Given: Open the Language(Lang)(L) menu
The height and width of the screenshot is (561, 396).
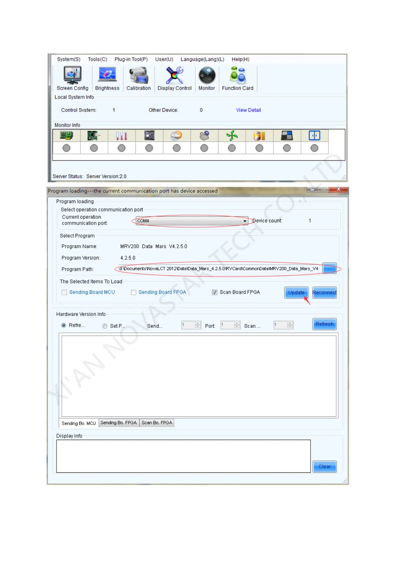Looking at the screenshot, I should coord(202,59).
